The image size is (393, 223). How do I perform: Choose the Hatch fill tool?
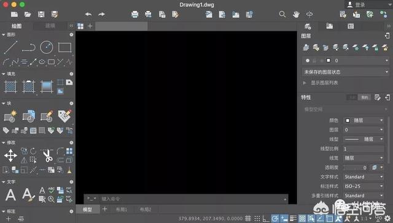pos(10,86)
